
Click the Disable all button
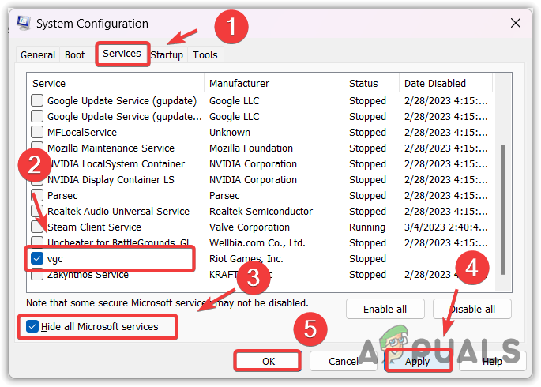point(472,310)
